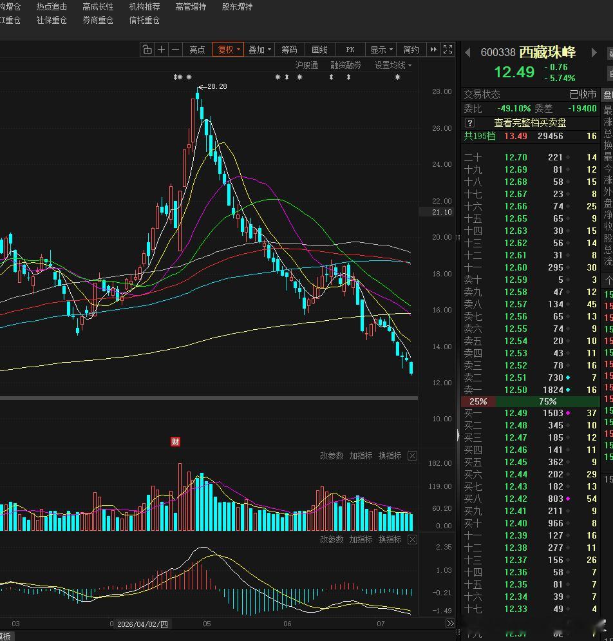The image size is (613, 641).
Task: Zoom in chart with plus icon
Action: [162, 50]
